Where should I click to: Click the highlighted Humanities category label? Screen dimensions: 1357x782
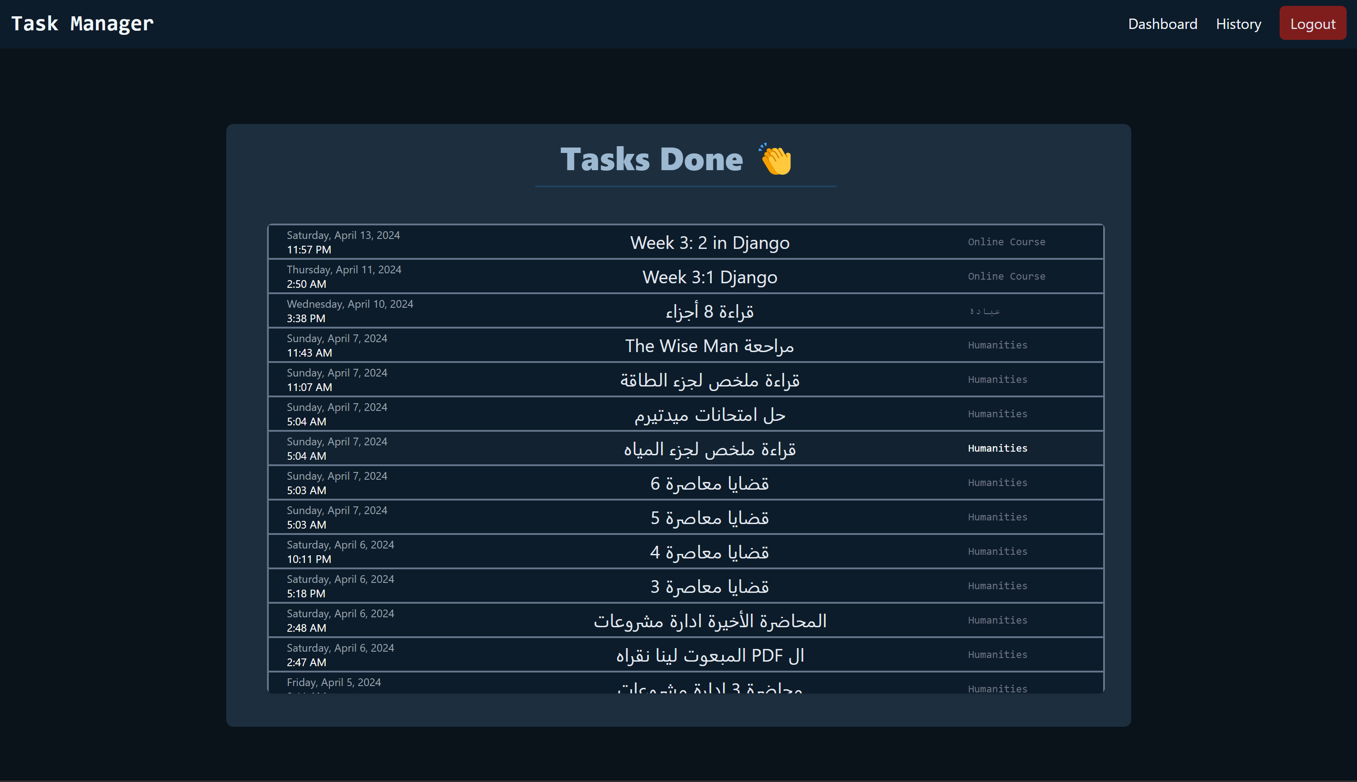tap(997, 448)
